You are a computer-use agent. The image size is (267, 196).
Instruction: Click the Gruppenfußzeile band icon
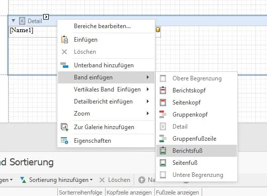(163, 139)
